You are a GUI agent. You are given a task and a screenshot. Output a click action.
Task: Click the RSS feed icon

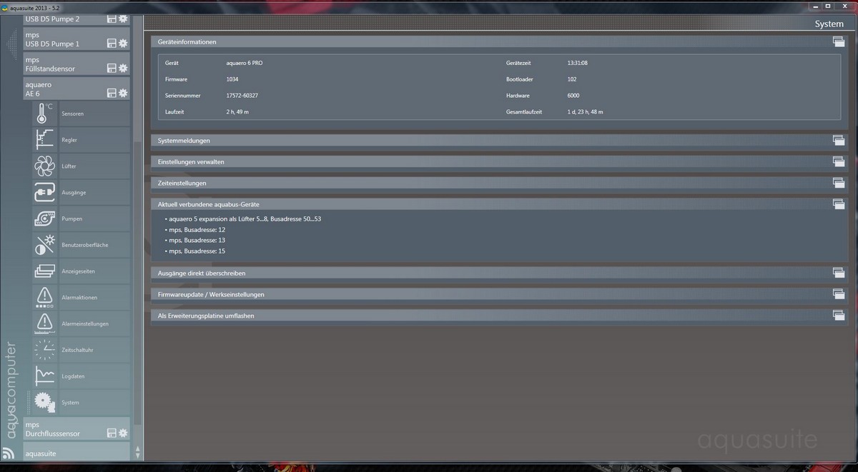click(x=9, y=453)
